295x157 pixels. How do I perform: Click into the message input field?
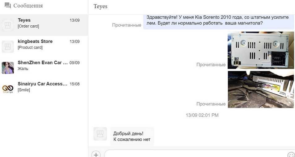coord(195,154)
